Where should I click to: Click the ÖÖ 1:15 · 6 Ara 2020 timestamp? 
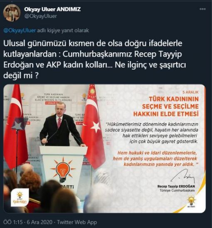coord(27,222)
